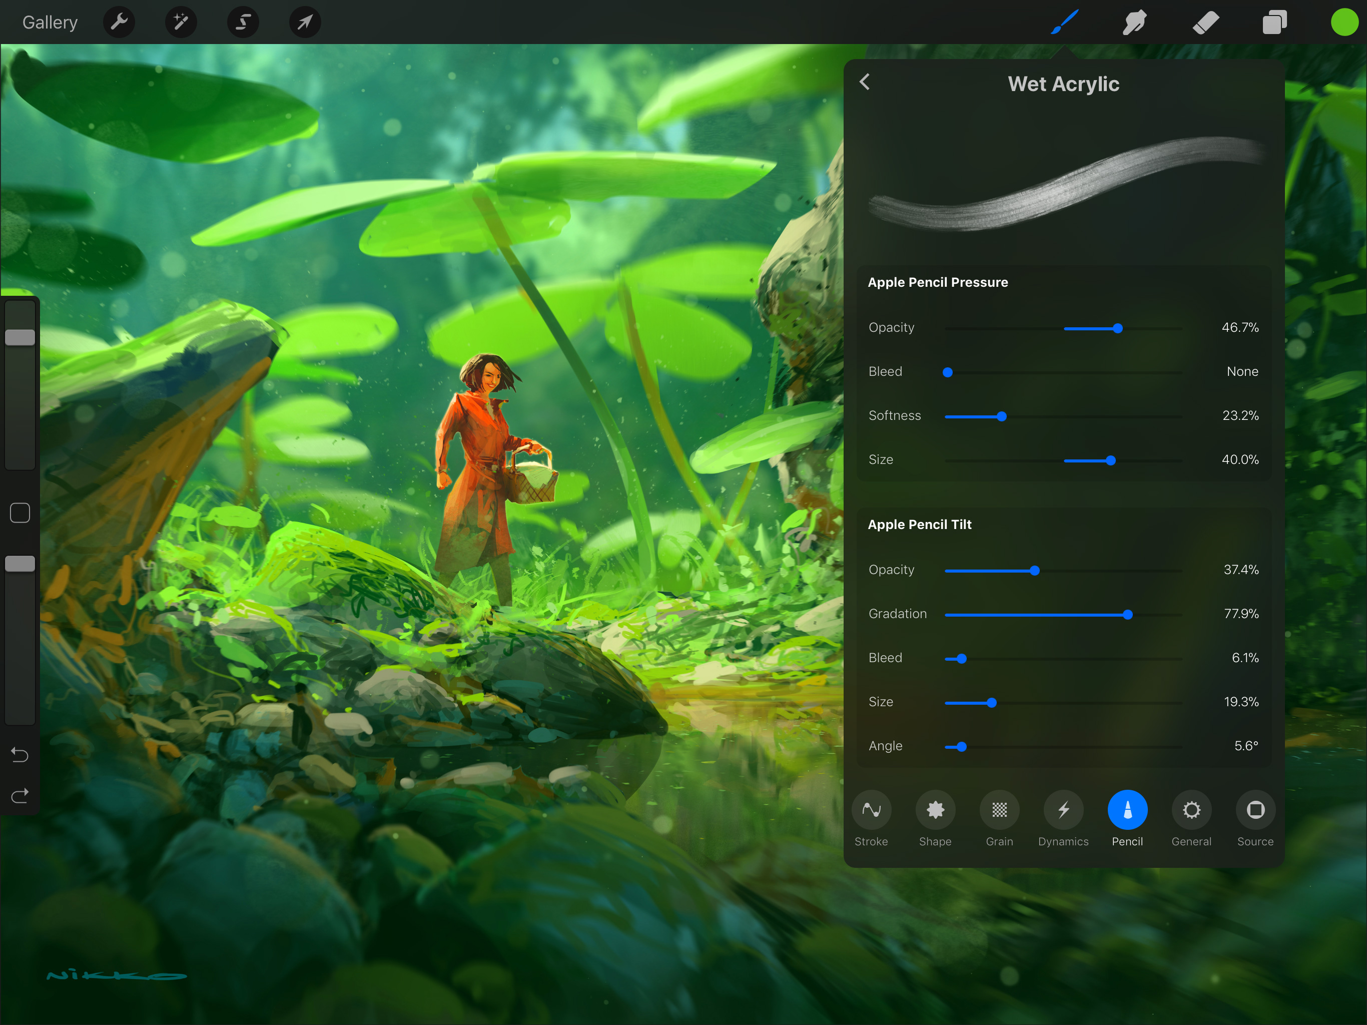Go back to the brush library
Screen dimensions: 1367x1025
pos(865,82)
